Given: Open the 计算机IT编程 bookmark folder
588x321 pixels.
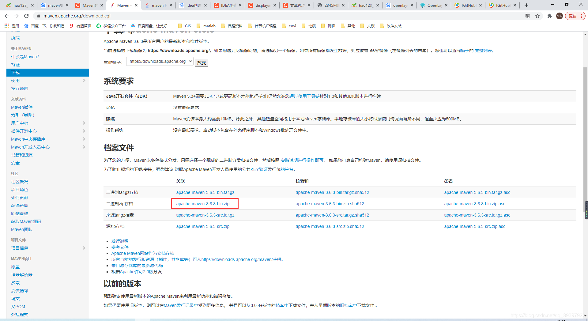Looking at the screenshot, I should [x=262, y=26].
